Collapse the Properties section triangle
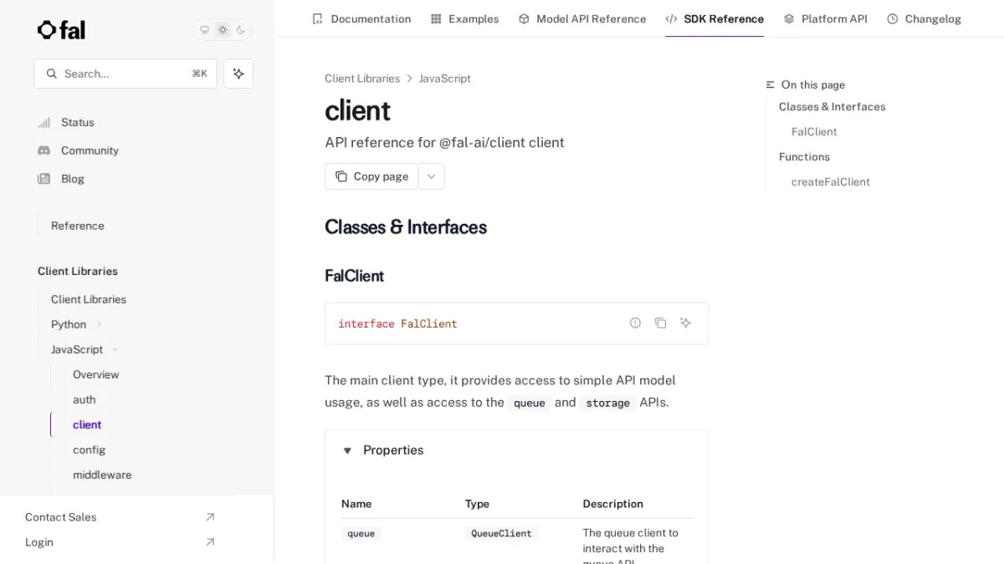1004x564 pixels. point(347,450)
